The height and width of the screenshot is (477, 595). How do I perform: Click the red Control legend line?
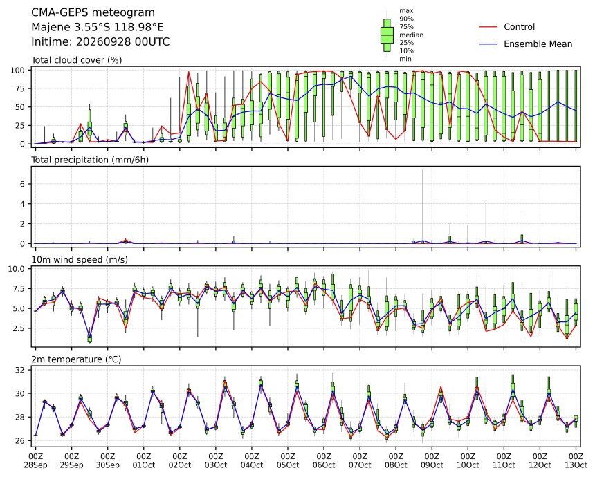(488, 27)
